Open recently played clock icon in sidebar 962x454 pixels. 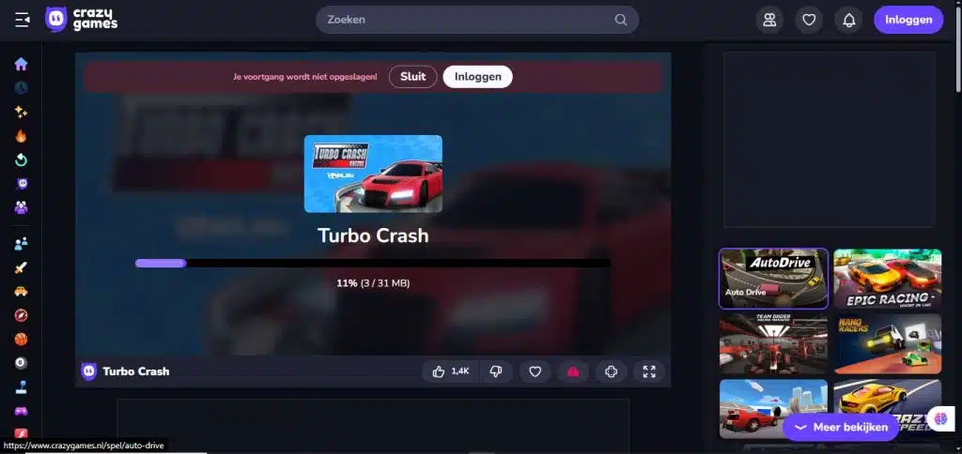tap(21, 87)
